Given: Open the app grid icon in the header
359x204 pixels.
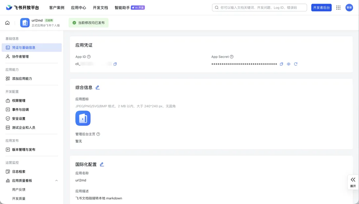Looking at the screenshot, I should click(338, 7).
